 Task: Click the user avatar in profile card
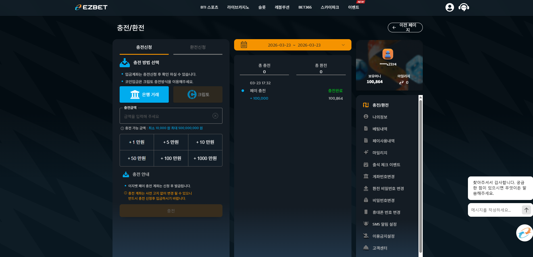pos(388,54)
